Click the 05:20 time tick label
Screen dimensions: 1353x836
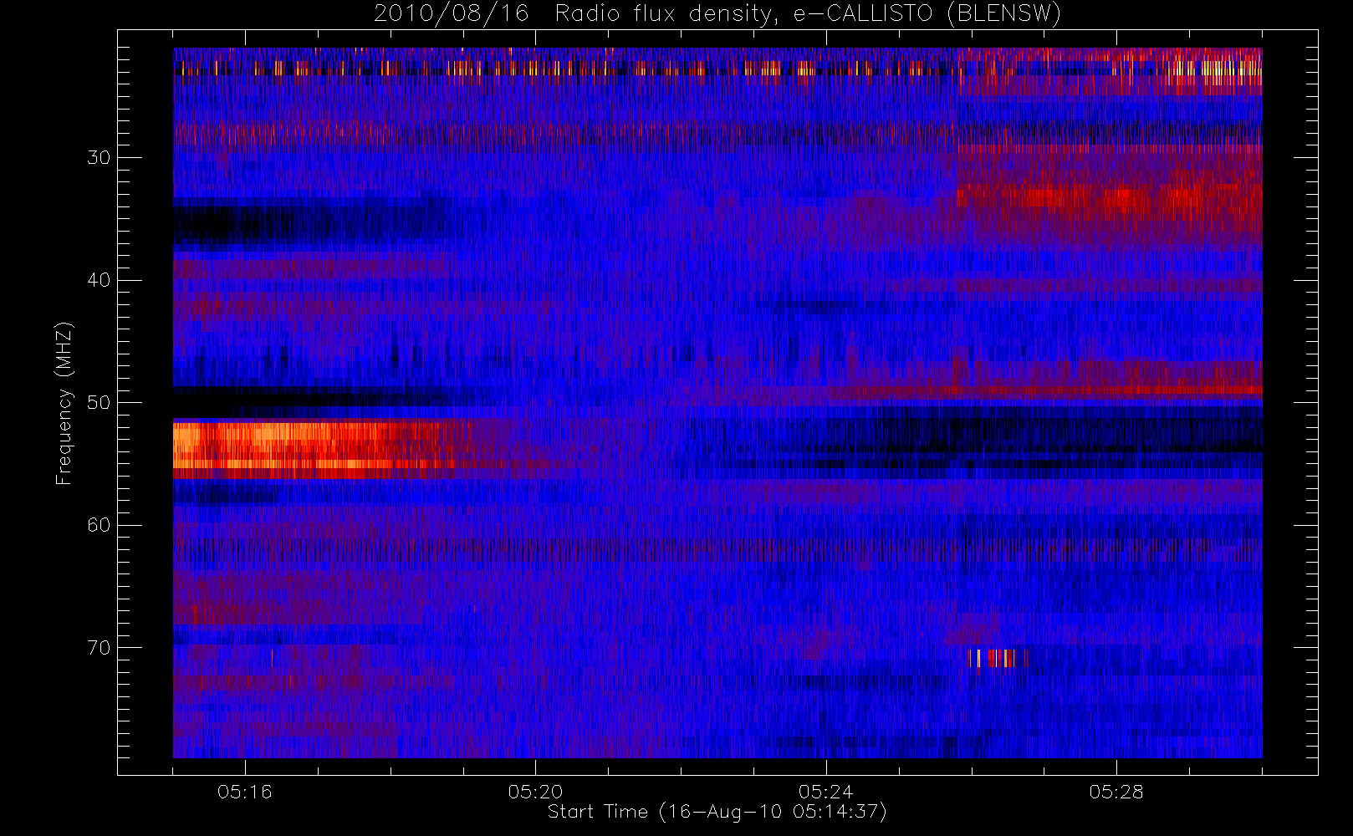pyautogui.click(x=535, y=792)
